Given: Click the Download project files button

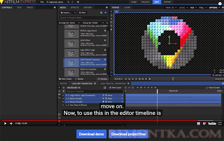Looking at the screenshot, I should [x=129, y=134].
